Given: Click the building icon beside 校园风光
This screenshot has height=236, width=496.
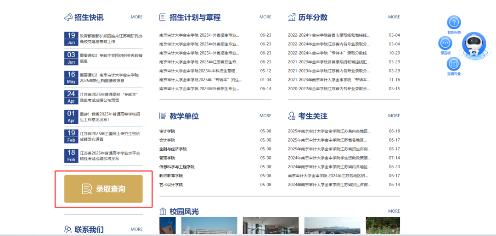Looking at the screenshot, I should click(163, 211).
